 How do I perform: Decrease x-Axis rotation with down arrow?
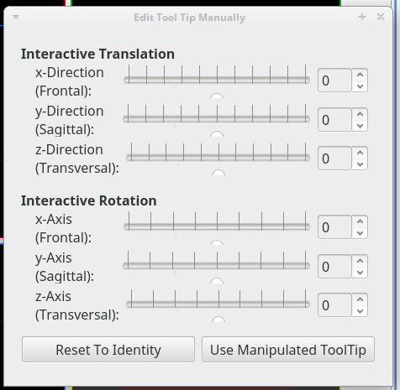tap(360, 233)
